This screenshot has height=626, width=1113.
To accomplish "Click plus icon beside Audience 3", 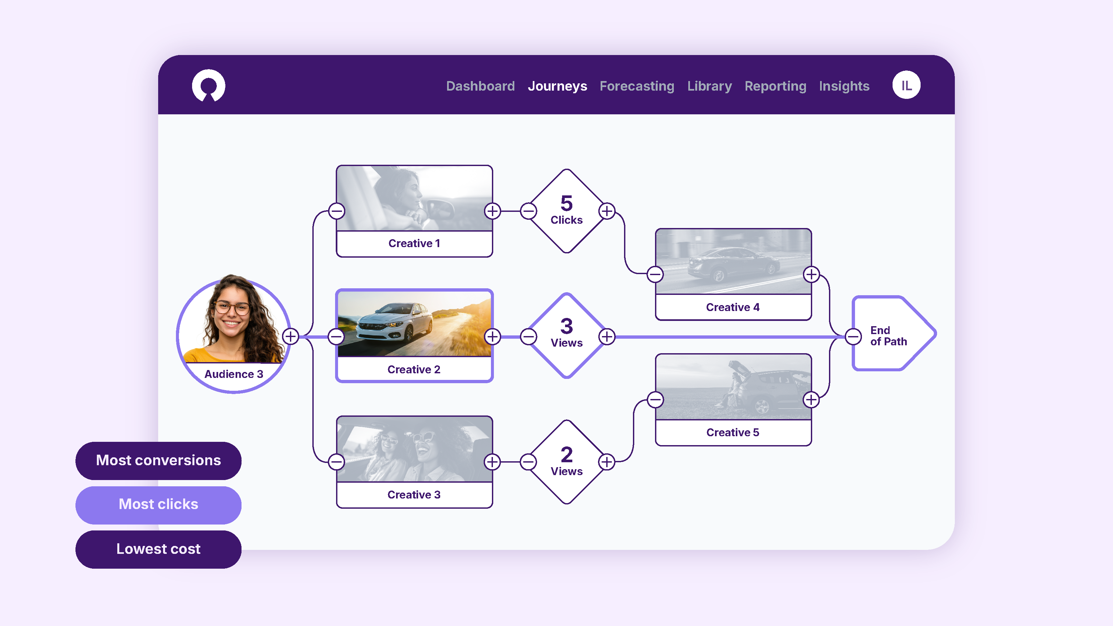I will point(291,336).
